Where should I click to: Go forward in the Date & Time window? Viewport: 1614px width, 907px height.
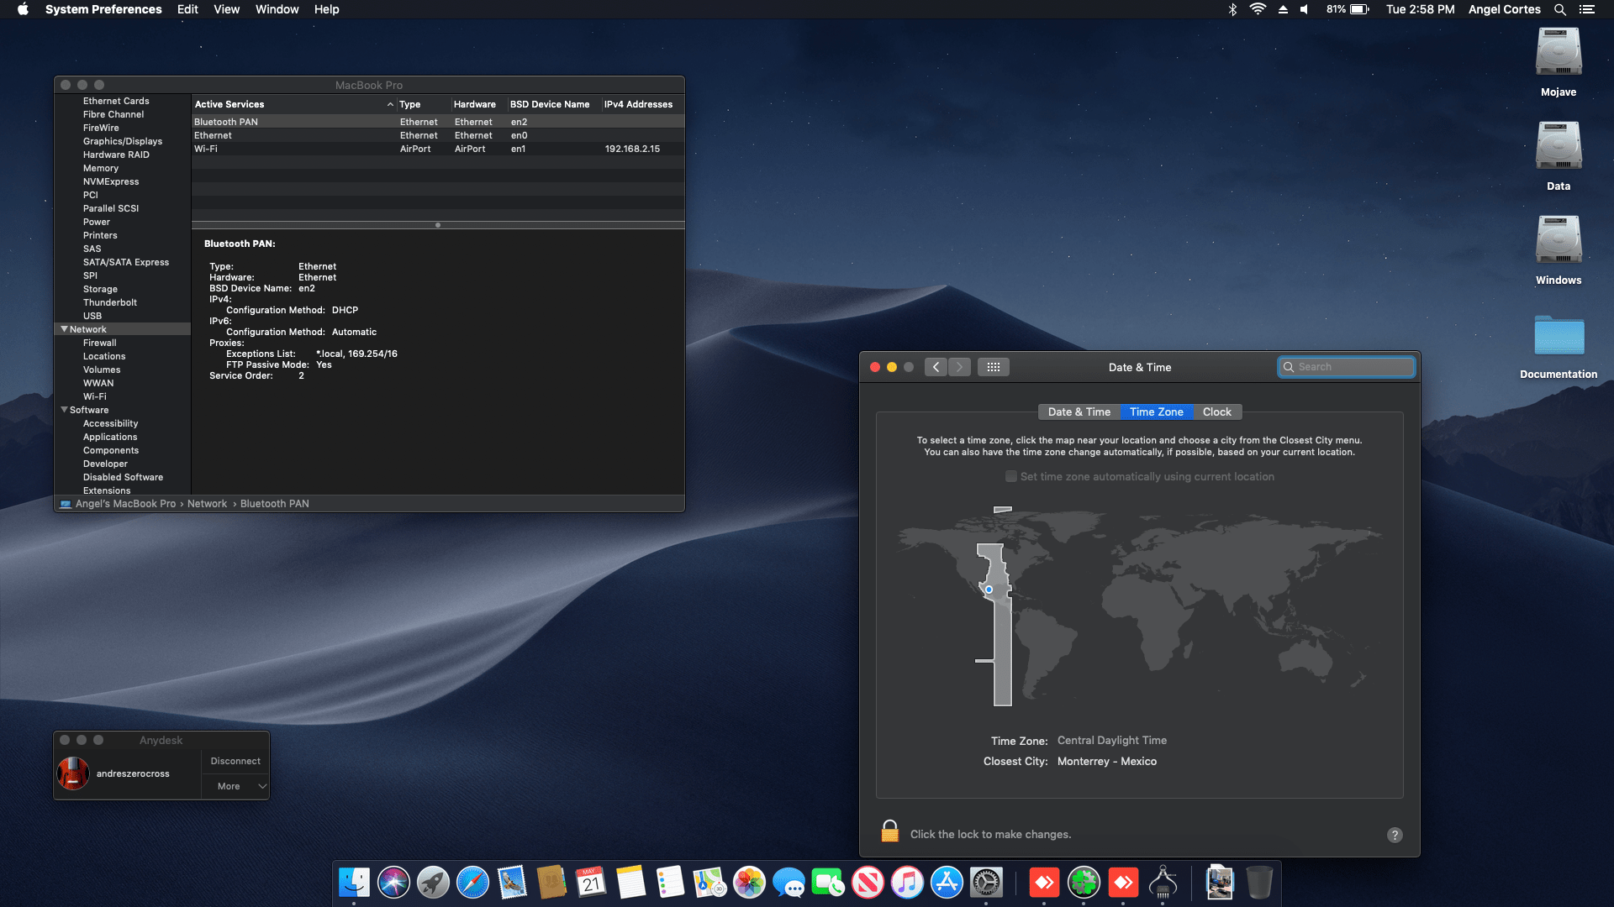pyautogui.click(x=959, y=367)
